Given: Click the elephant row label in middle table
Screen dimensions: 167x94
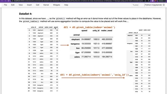Looking at the screenshot, I should tap(76, 39).
